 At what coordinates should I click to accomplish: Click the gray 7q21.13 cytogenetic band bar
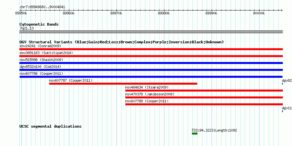pyautogui.click(x=151, y=32)
